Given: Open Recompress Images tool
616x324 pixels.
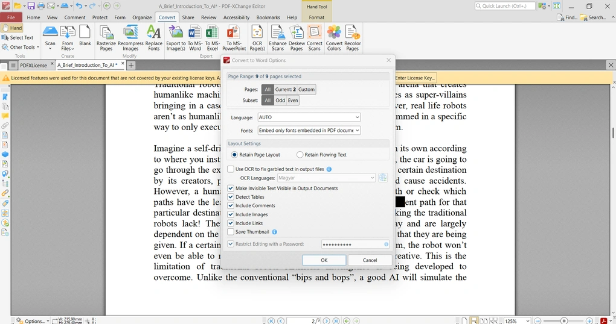Looking at the screenshot, I should pyautogui.click(x=130, y=37).
